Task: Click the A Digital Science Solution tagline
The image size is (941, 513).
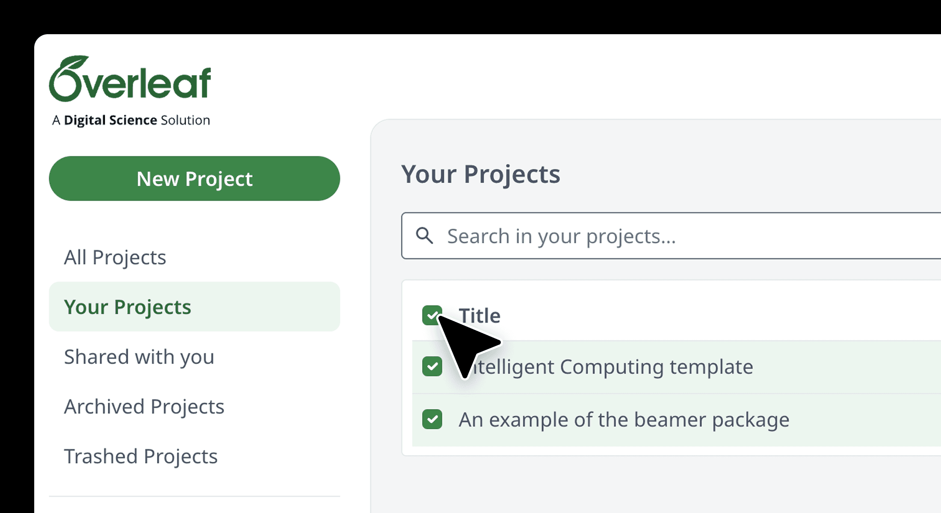Action: click(x=131, y=120)
